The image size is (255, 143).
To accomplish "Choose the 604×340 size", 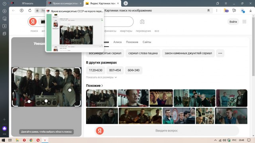I will [133, 70].
